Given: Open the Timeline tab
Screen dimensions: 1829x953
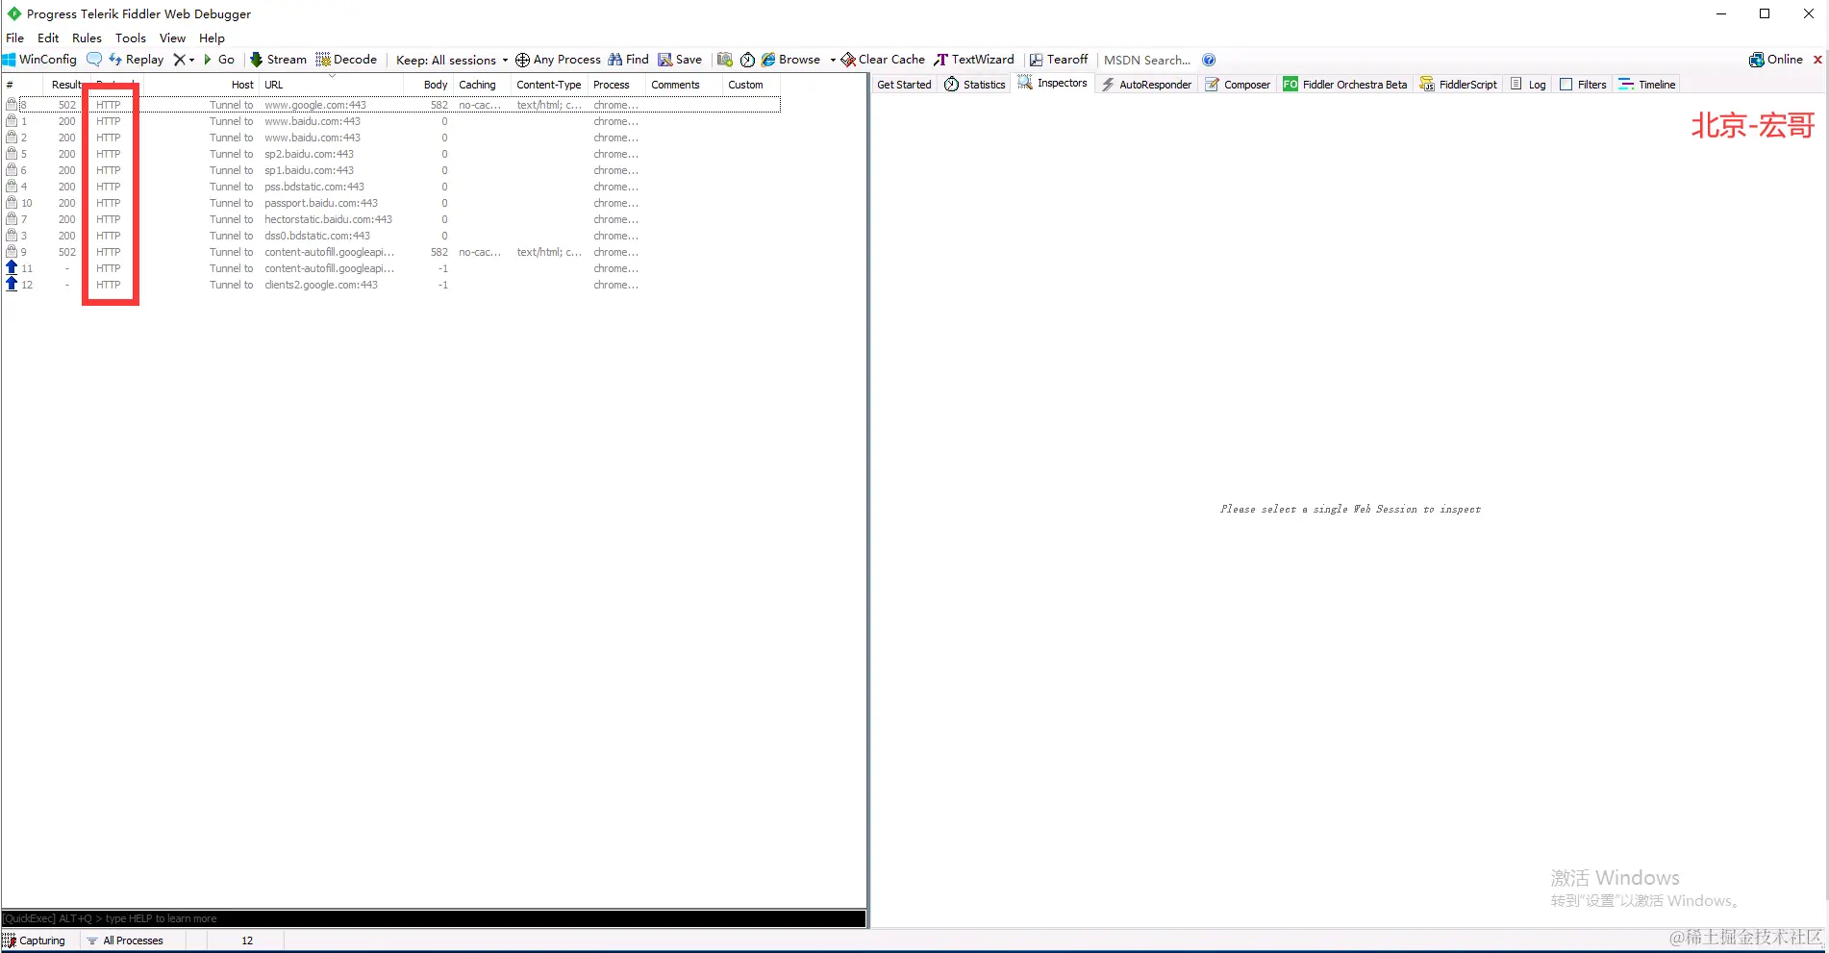Looking at the screenshot, I should point(1647,85).
